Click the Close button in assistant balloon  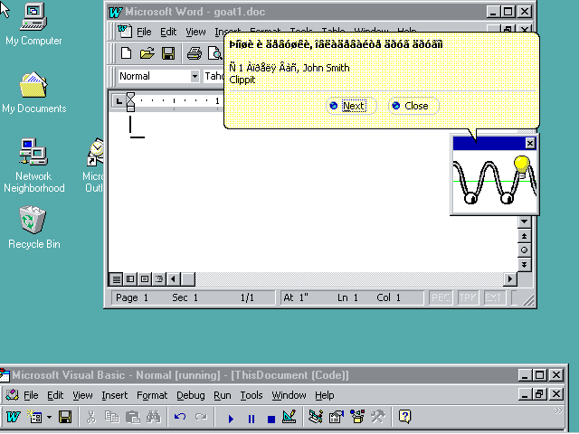click(413, 106)
